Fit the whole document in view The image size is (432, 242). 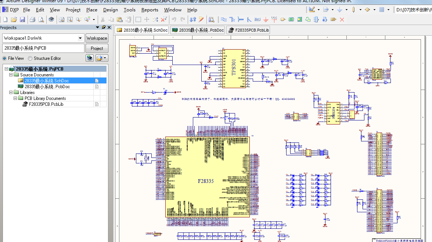(61, 19)
